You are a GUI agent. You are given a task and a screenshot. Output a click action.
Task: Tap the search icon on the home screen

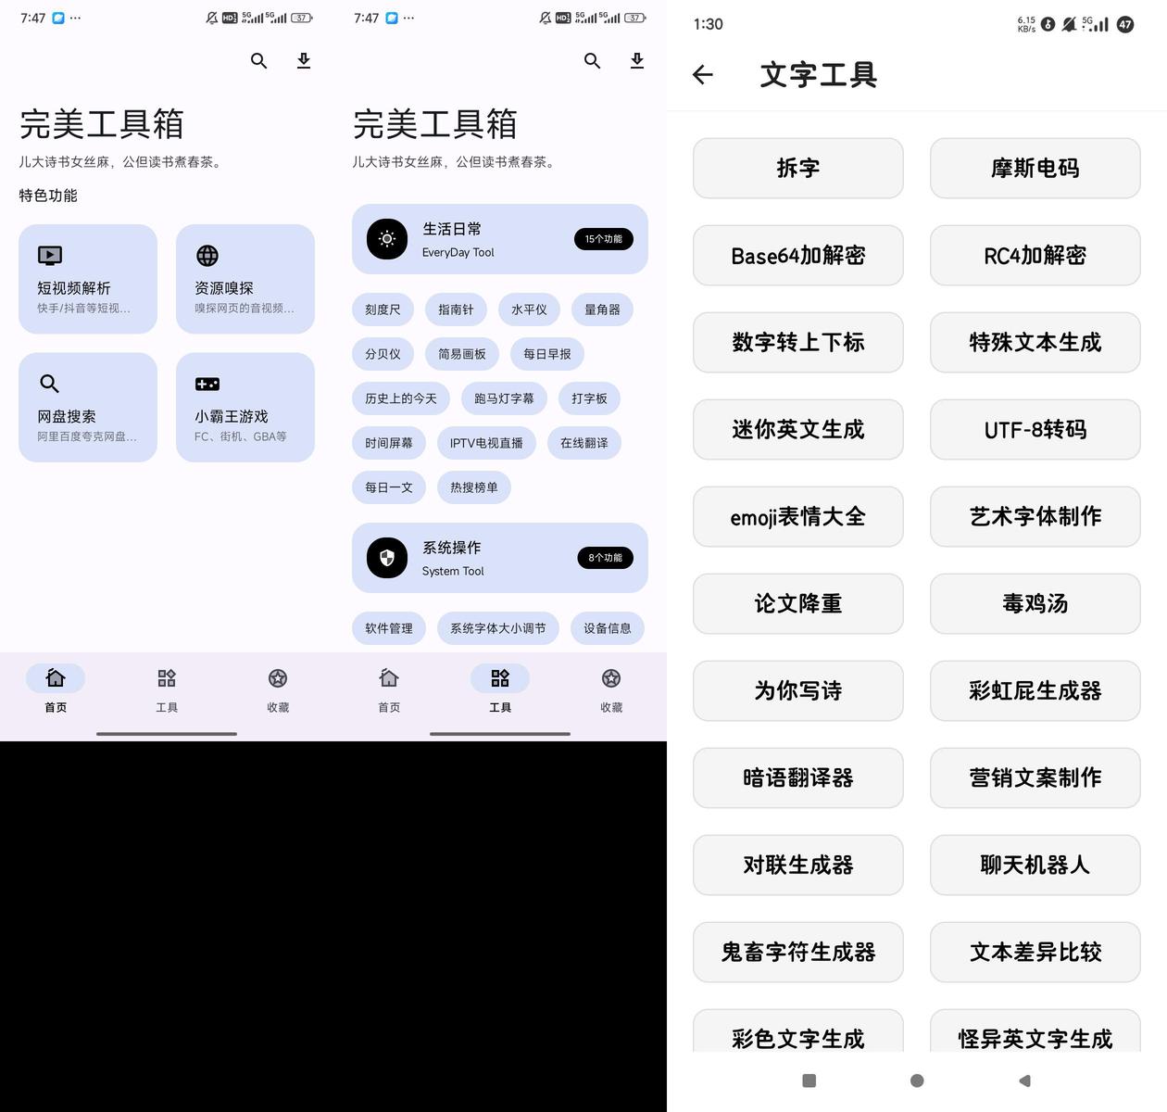(x=258, y=61)
